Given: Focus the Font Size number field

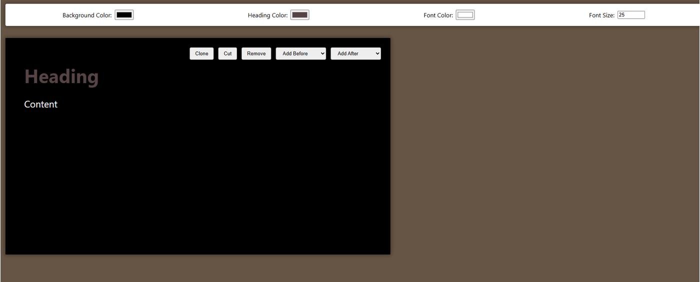Looking at the screenshot, I should click(630, 15).
